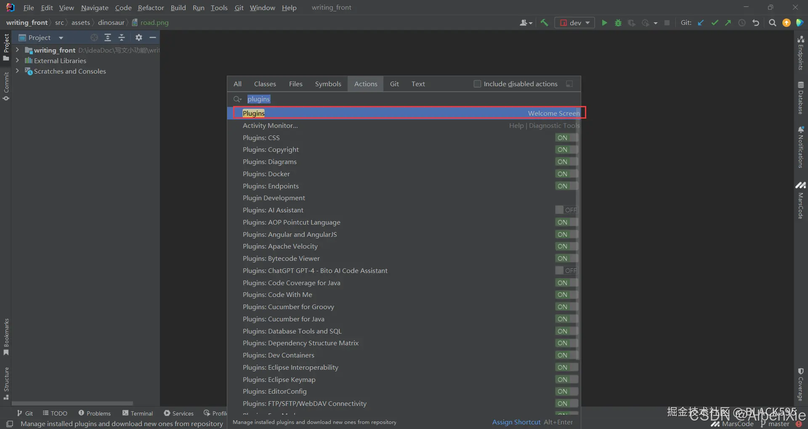
Task: Run the dev configuration with play icon
Action: 604,23
